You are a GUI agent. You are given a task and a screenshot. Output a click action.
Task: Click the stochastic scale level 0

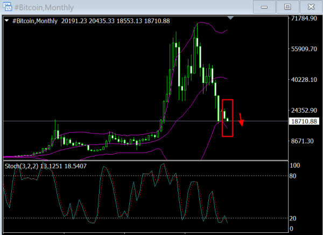(x=291, y=229)
